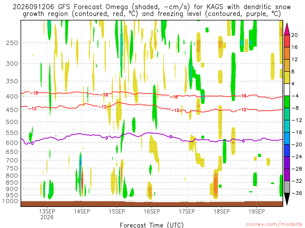Select the red colorbar swatch near 20
Image resolution: width=305 pixels, height=228 pixels.
point(287,41)
